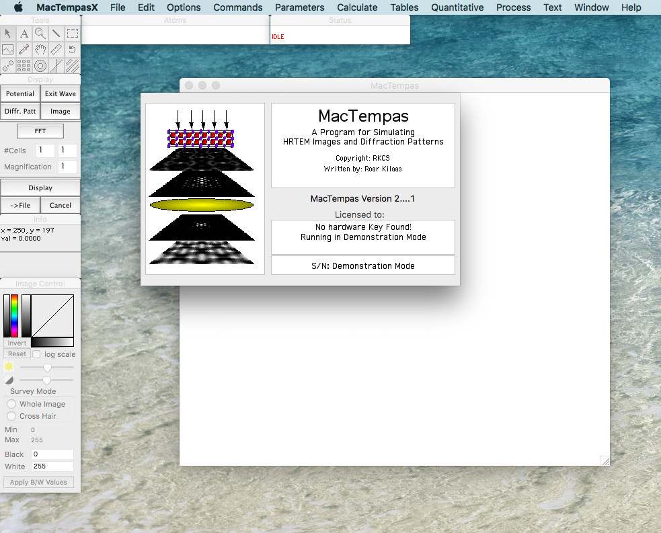This screenshot has width=661, height=533.
Task: Select the text annotation tool
Action: tap(24, 34)
